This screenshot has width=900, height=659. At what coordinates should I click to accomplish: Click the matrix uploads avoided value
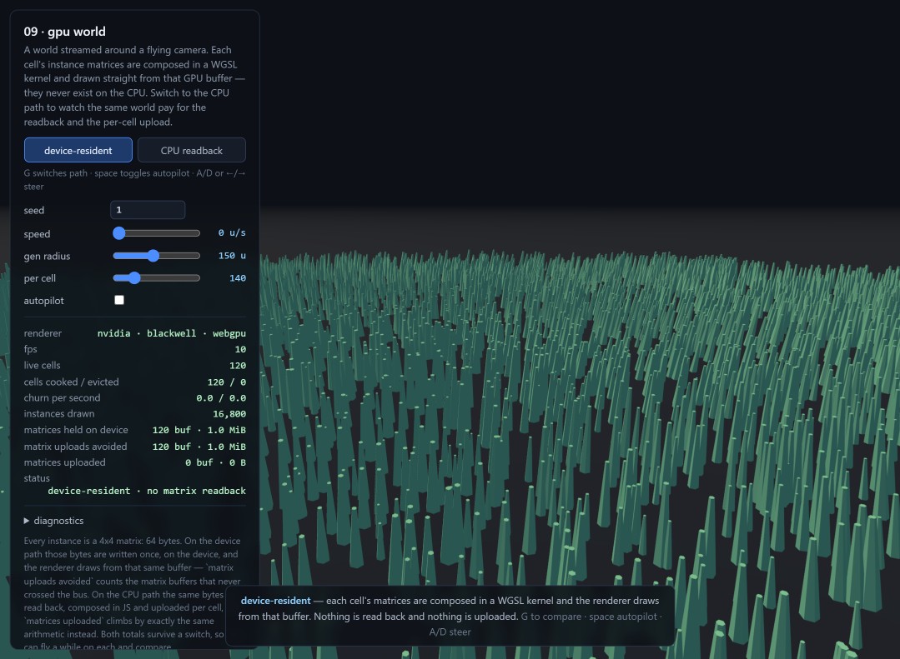[199, 447]
